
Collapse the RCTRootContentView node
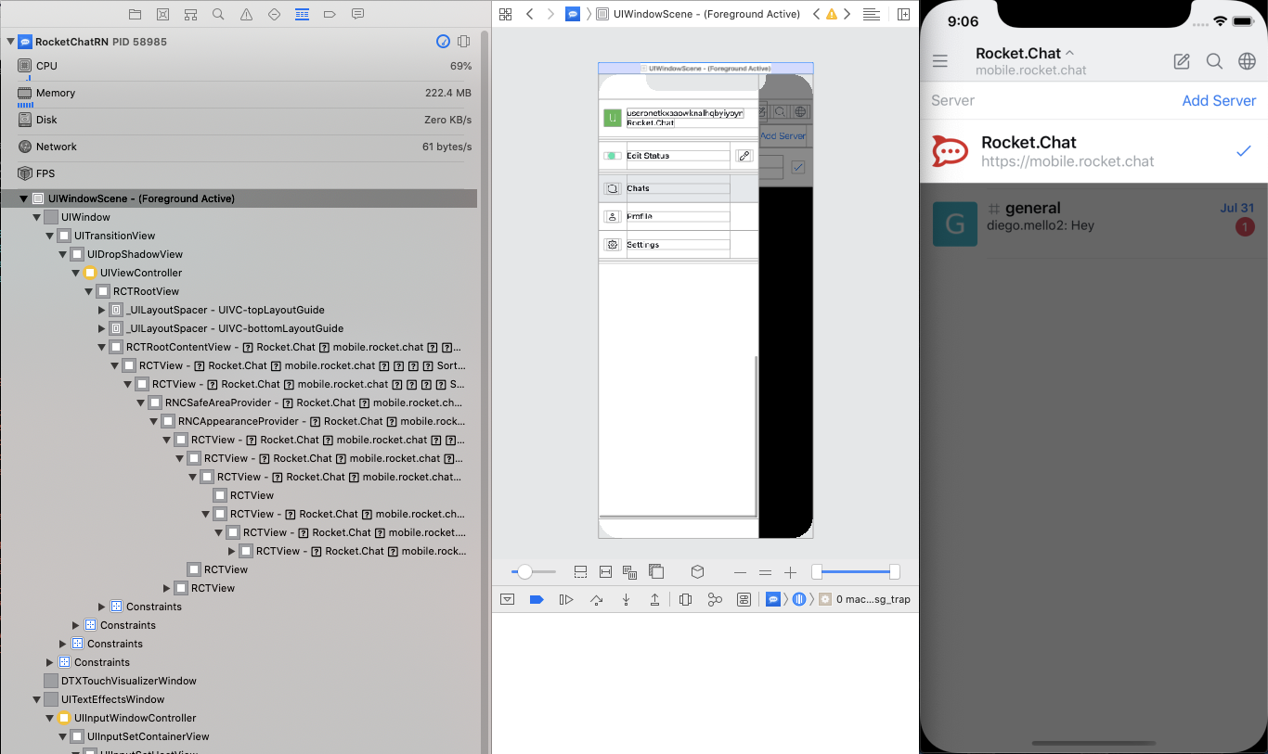click(101, 347)
